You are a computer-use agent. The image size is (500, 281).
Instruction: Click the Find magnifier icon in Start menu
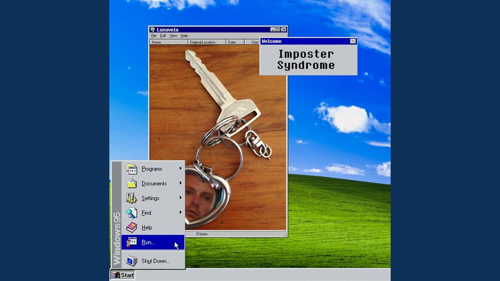[132, 213]
